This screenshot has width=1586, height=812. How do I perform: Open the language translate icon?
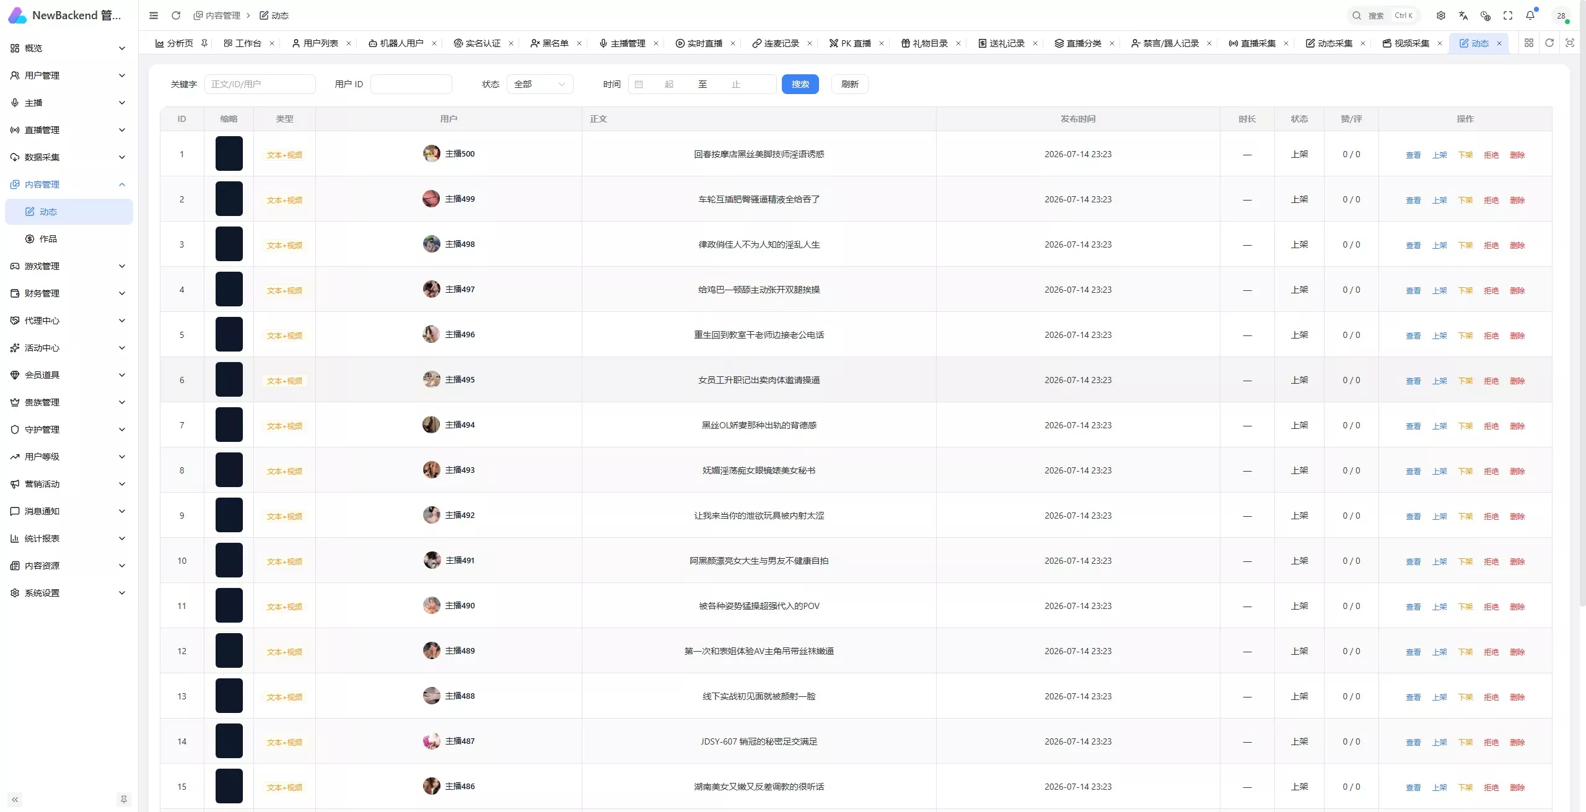click(x=1463, y=15)
